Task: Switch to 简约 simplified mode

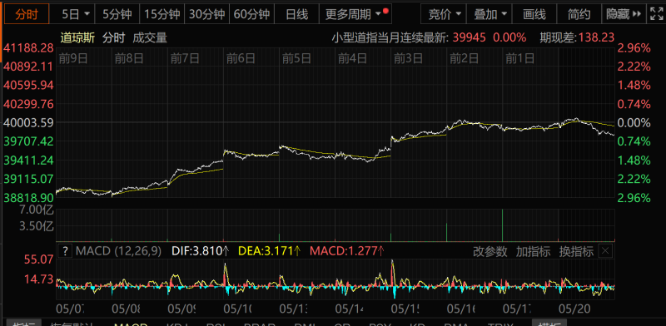Action: click(x=579, y=14)
